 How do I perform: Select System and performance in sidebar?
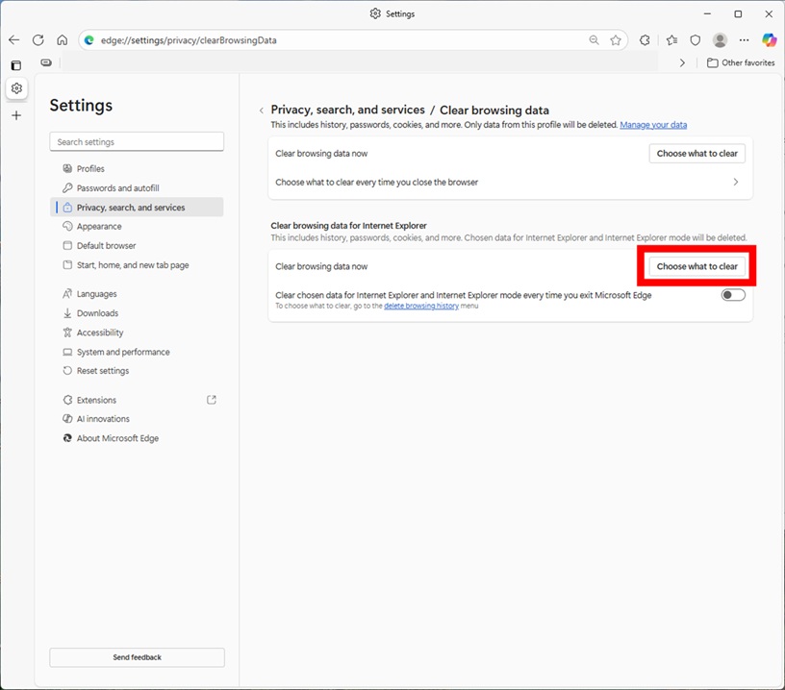point(123,352)
